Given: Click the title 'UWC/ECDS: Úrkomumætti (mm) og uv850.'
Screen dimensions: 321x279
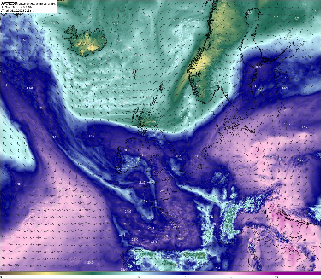Looking at the screenshot, I should [x=28, y=4].
